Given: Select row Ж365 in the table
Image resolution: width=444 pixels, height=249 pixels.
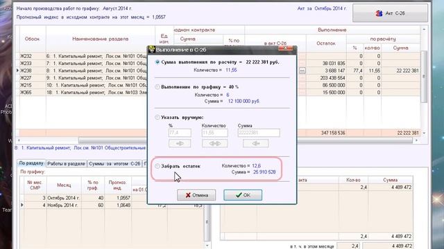Looking at the screenshot, I should click(83, 92).
